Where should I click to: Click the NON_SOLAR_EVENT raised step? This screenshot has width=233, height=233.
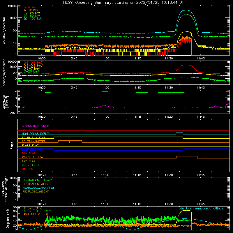point(179,133)
